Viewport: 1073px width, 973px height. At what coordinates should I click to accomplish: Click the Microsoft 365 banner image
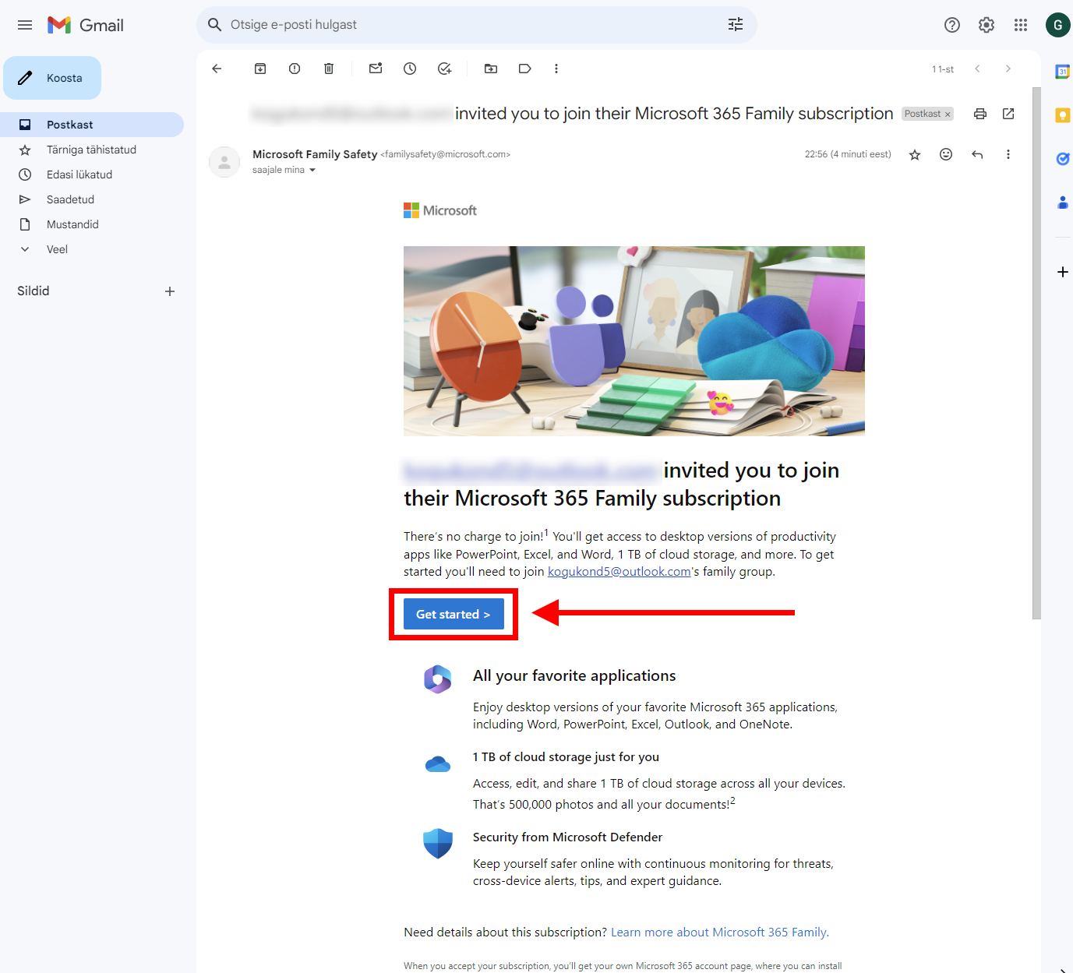[634, 341]
